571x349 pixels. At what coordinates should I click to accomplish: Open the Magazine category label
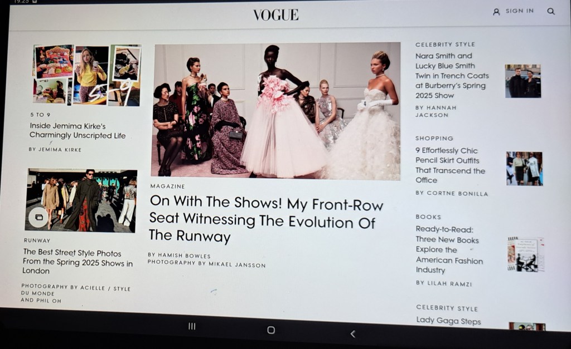point(167,186)
